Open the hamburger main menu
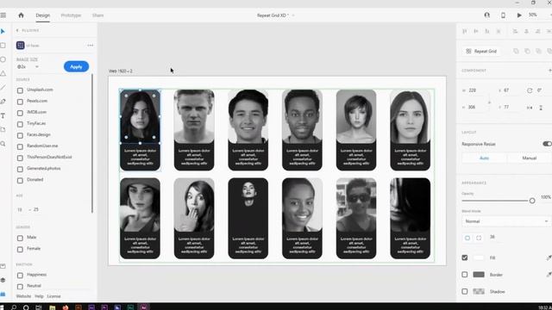The width and height of the screenshot is (552, 310). click(x=3, y=15)
